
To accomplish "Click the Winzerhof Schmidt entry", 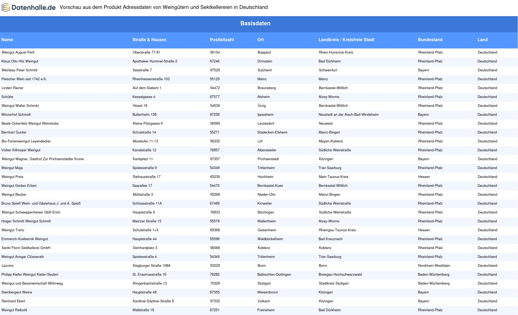I will tap(16, 115).
